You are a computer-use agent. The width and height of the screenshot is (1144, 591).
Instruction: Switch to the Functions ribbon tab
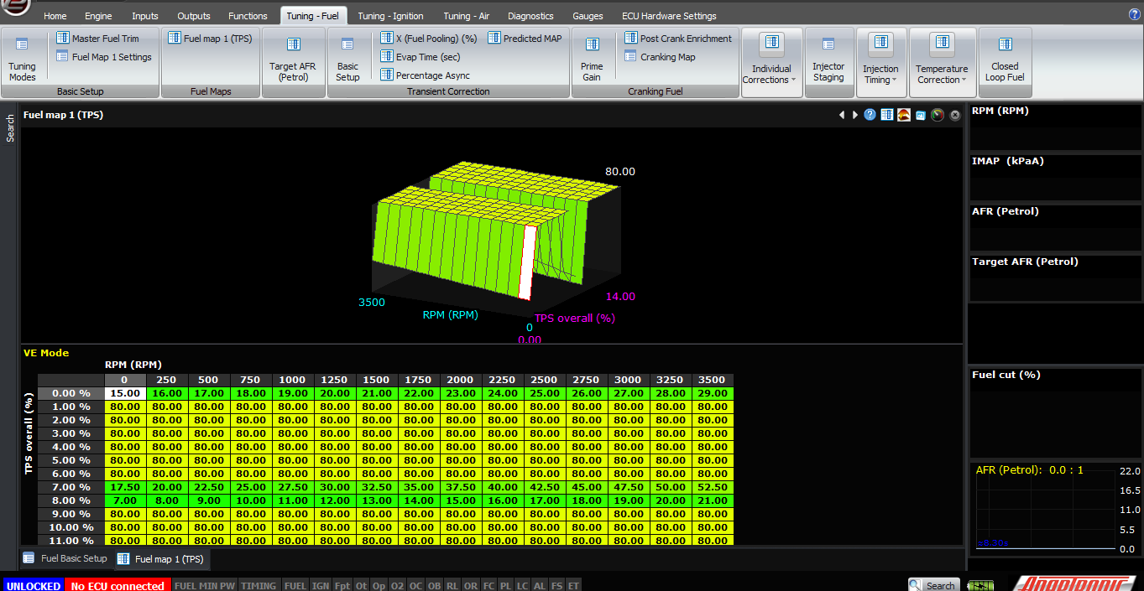[x=248, y=16]
